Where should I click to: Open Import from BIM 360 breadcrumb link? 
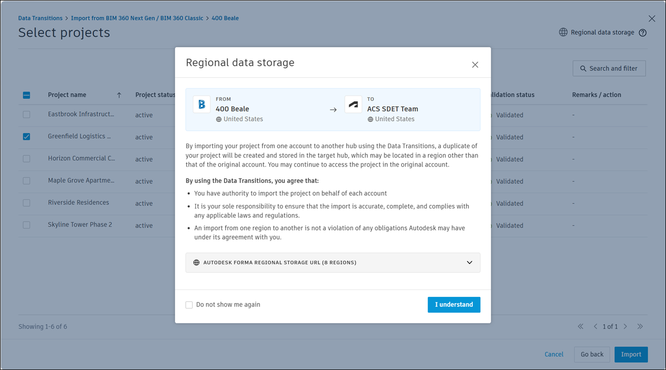pyautogui.click(x=137, y=18)
